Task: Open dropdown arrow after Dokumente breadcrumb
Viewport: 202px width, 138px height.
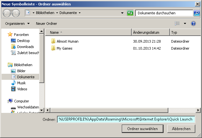Action: 80,13
